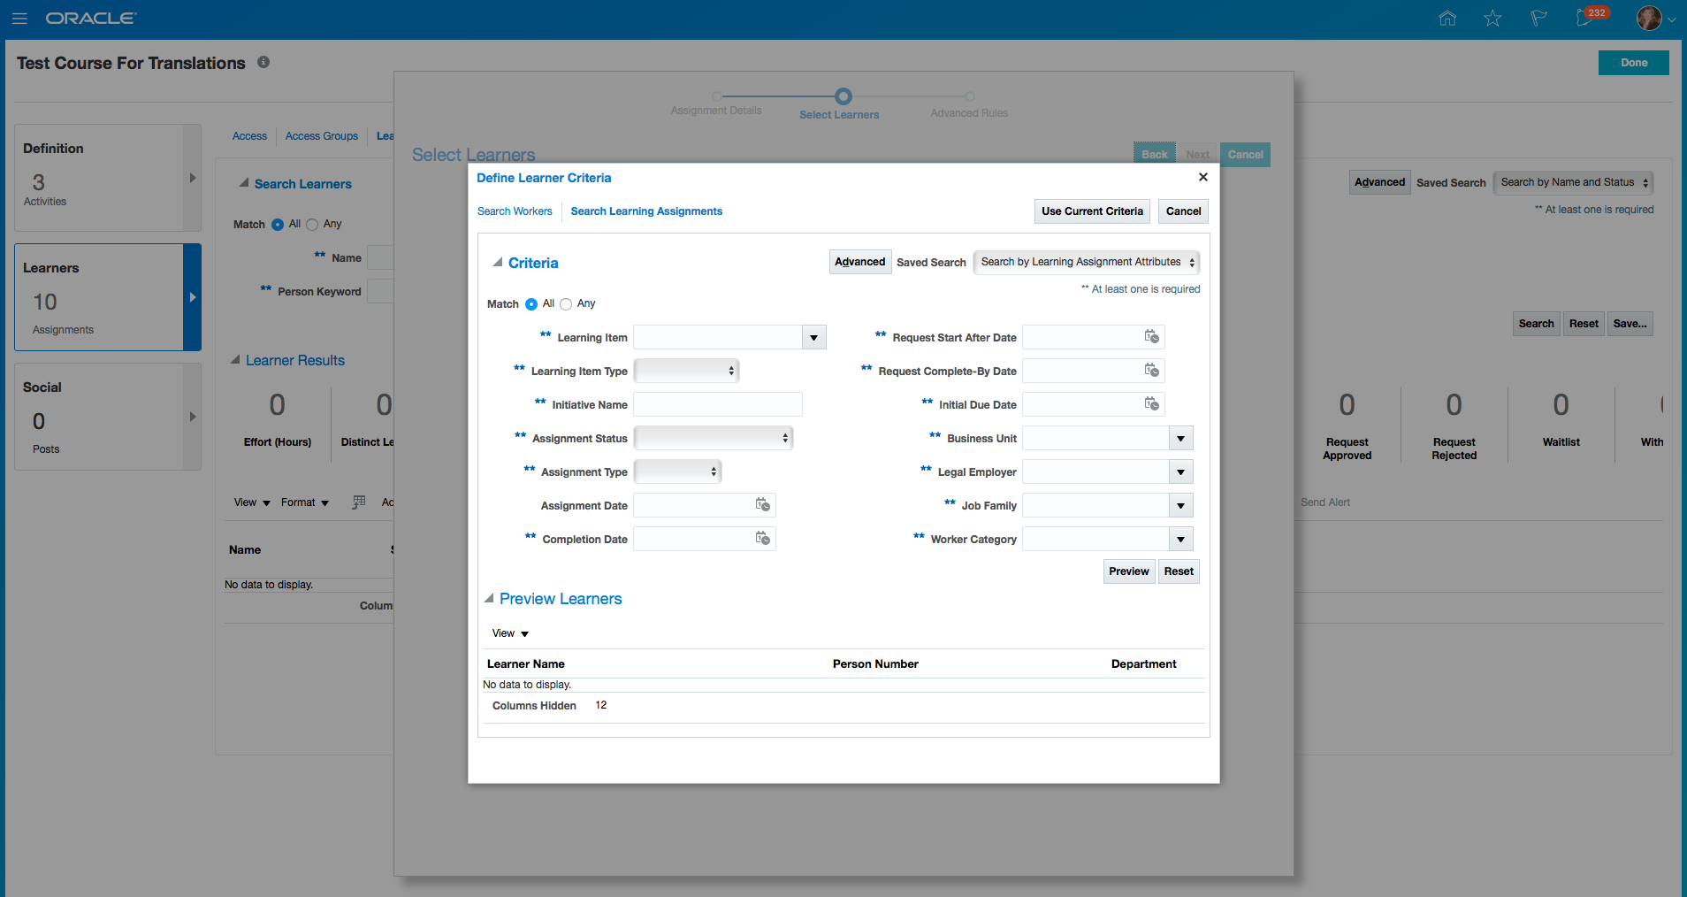Click the Learning Item input field
The height and width of the screenshot is (897, 1687).
click(718, 337)
